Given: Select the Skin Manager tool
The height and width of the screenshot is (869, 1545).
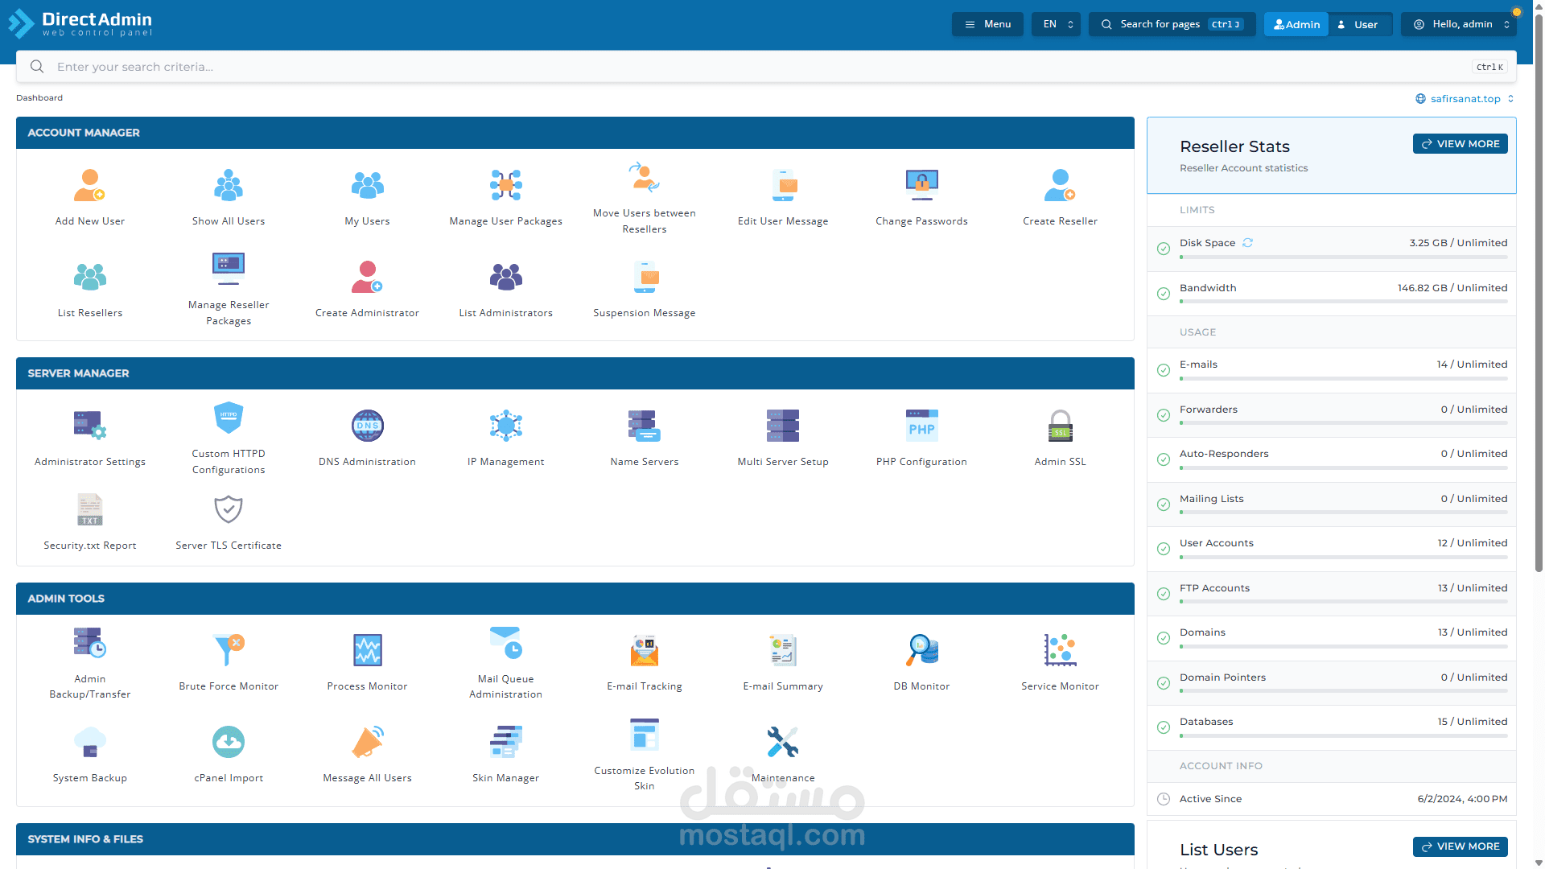Looking at the screenshot, I should [505, 750].
